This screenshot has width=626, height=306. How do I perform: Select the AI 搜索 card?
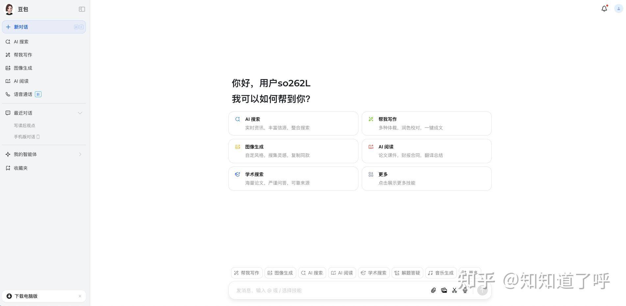pos(293,123)
